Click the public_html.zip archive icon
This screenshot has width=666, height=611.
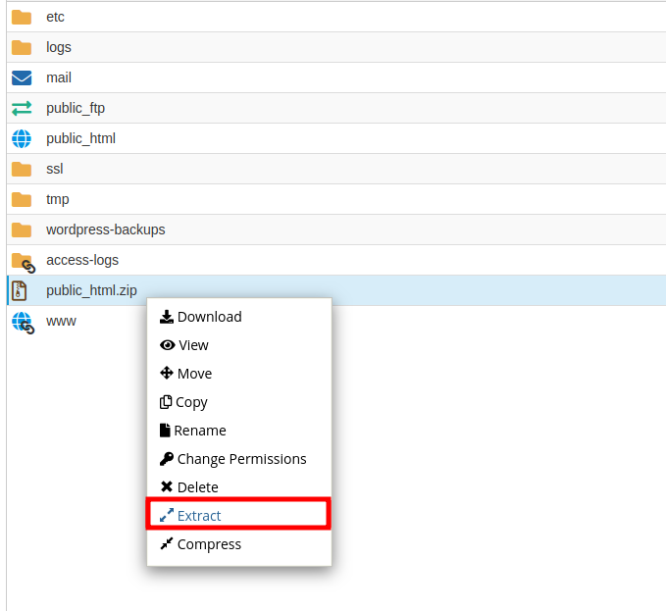(19, 291)
